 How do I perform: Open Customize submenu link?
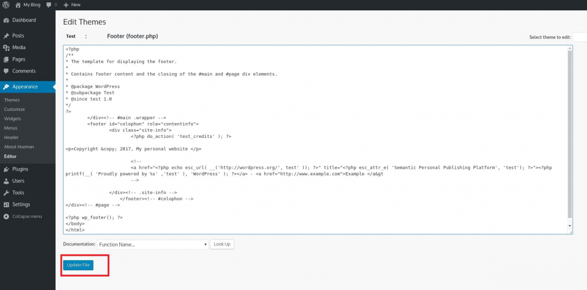click(14, 109)
